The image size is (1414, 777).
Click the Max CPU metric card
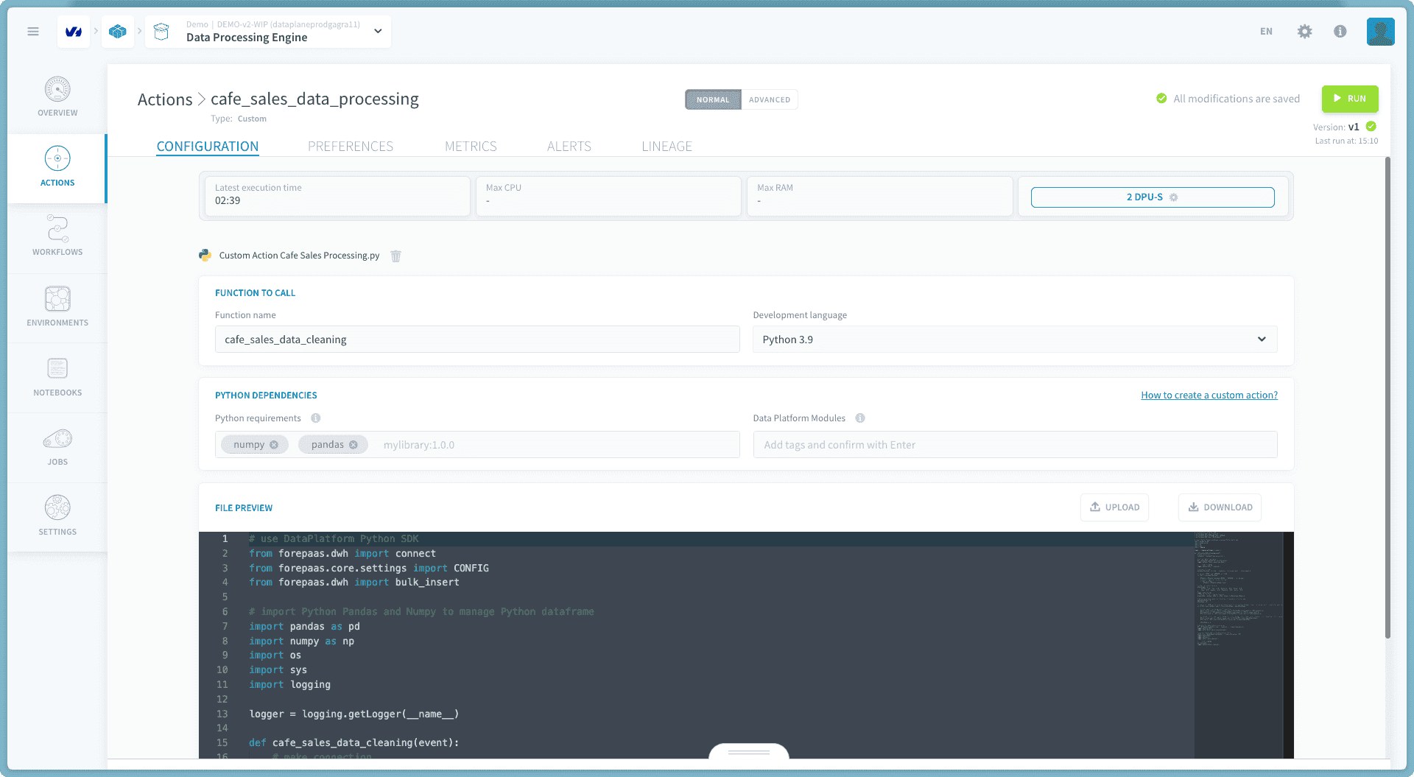click(608, 196)
